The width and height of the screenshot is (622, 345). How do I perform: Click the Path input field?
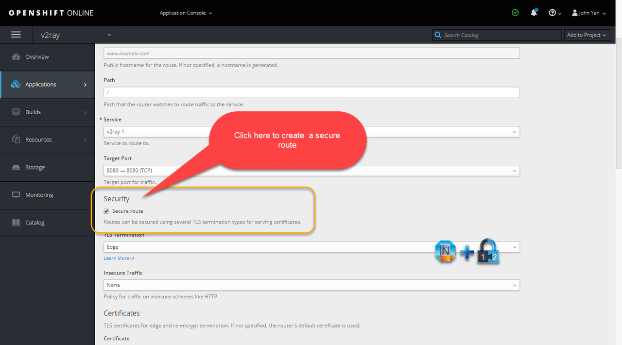pos(311,92)
